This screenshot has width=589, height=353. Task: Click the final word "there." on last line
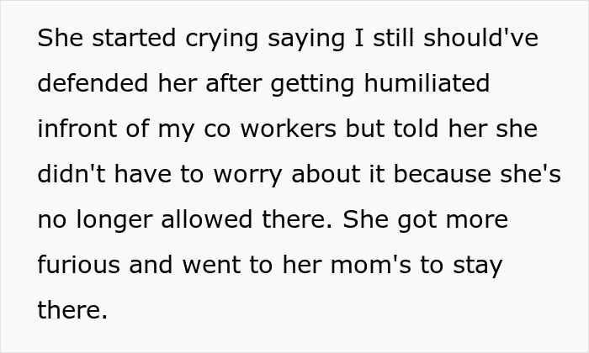pos(72,311)
